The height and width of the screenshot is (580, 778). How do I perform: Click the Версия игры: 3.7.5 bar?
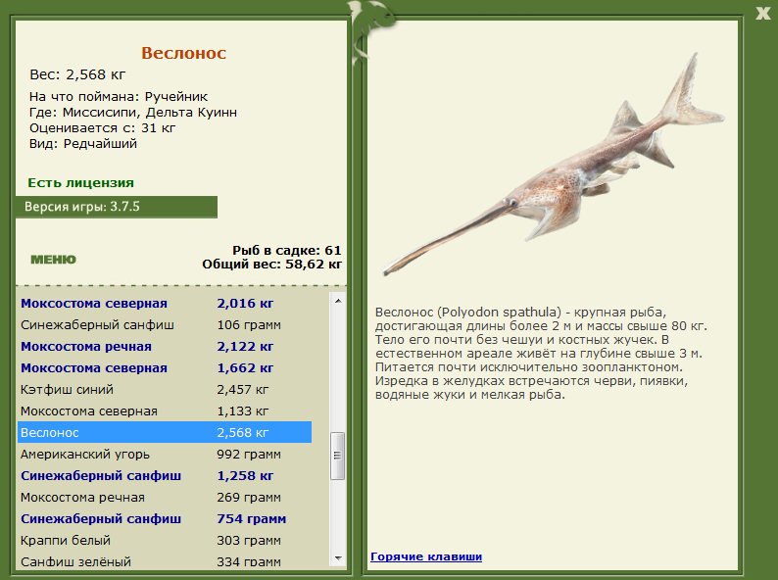coord(117,207)
